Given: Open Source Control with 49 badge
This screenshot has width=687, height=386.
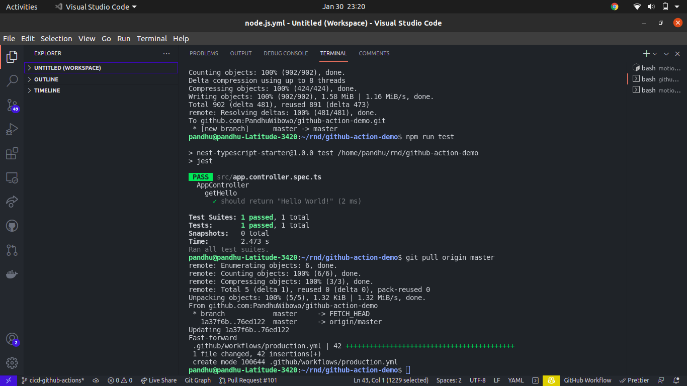Looking at the screenshot, I should (x=12, y=105).
